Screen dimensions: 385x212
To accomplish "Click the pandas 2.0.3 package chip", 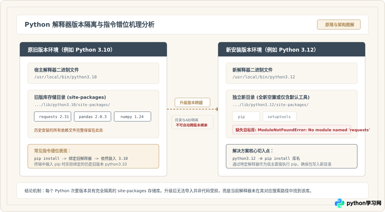I will tap(93, 117).
